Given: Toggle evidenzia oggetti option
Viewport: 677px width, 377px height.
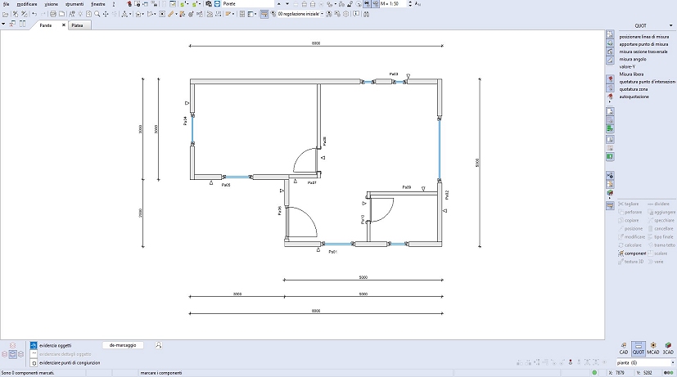Looking at the screenshot, I should (x=34, y=346).
